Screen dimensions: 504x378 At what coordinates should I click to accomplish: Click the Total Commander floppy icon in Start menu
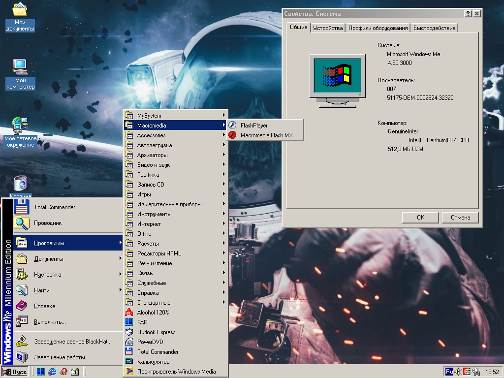22,207
